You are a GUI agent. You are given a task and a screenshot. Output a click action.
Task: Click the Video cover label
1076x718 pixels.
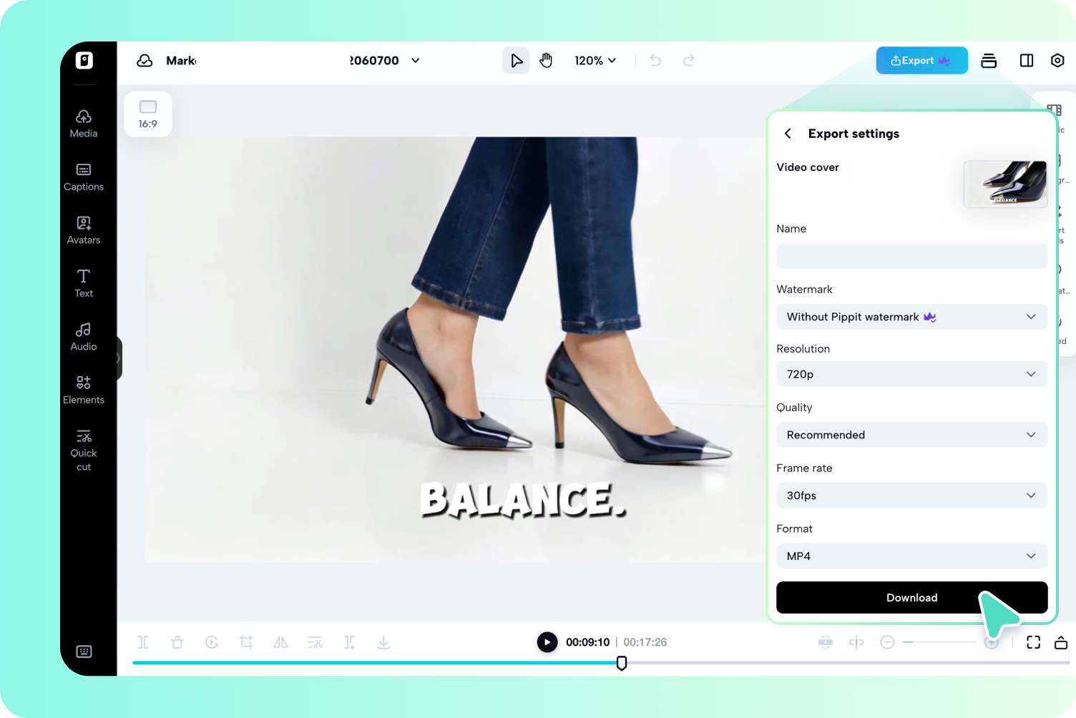coord(808,167)
